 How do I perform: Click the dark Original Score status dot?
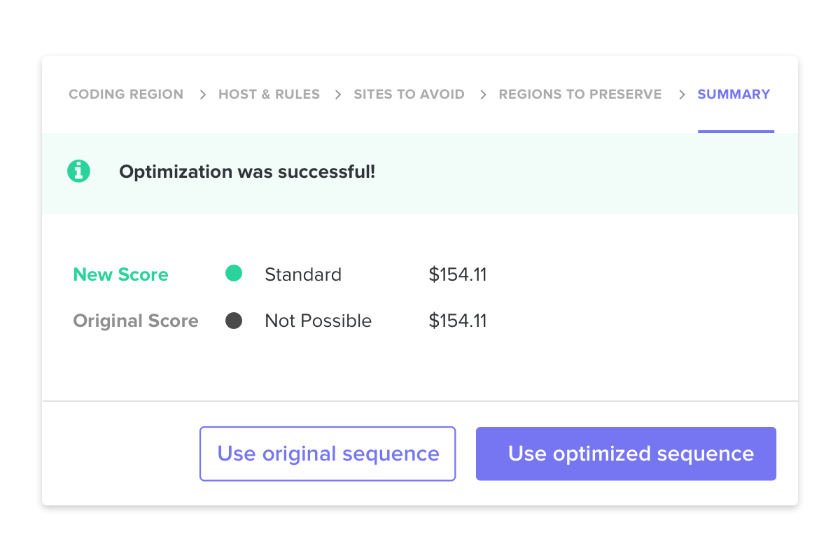(234, 321)
